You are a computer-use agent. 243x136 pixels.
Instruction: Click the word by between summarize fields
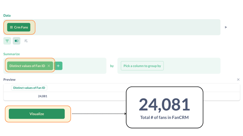point(112,66)
